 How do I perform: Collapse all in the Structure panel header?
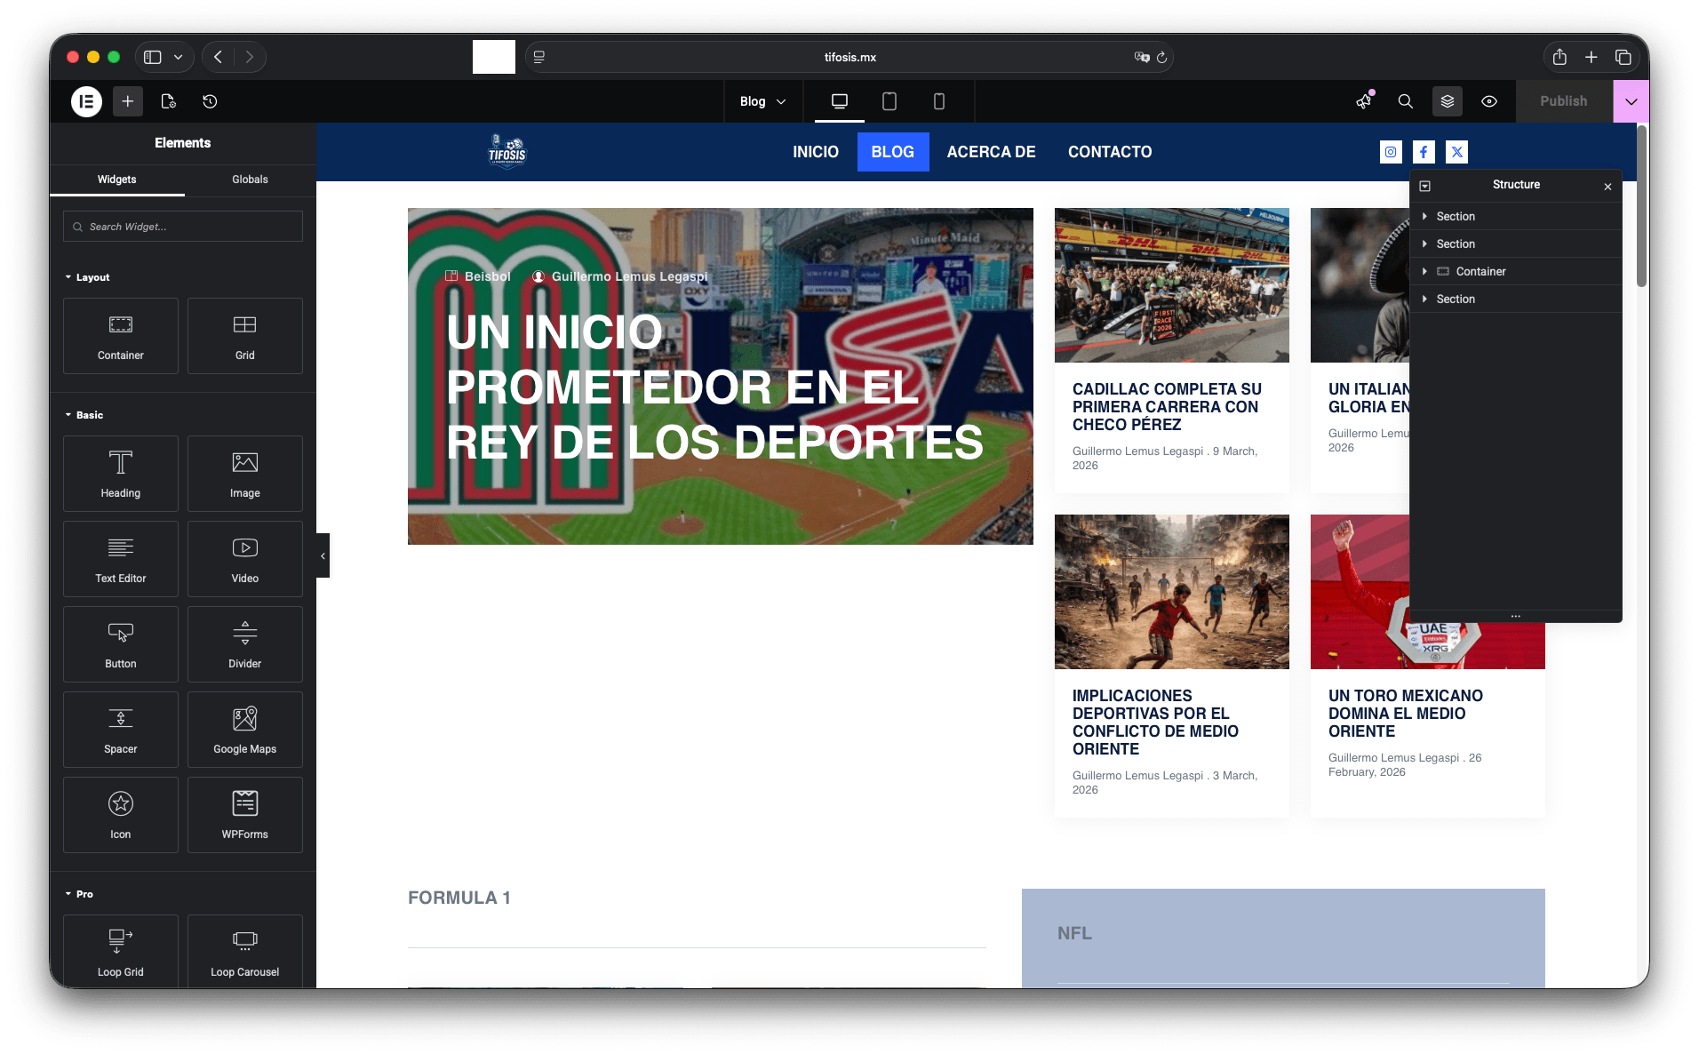click(x=1424, y=186)
